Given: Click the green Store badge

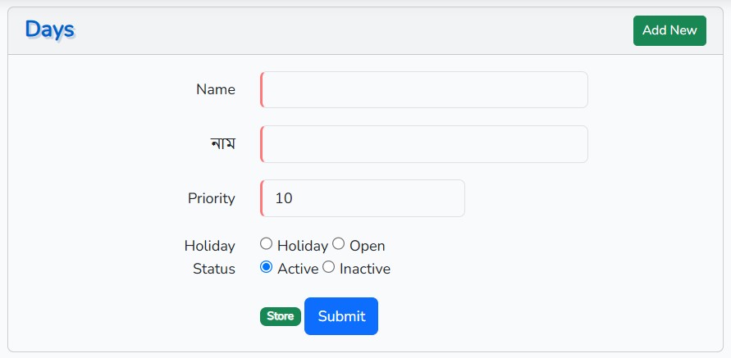Looking at the screenshot, I should tap(281, 316).
